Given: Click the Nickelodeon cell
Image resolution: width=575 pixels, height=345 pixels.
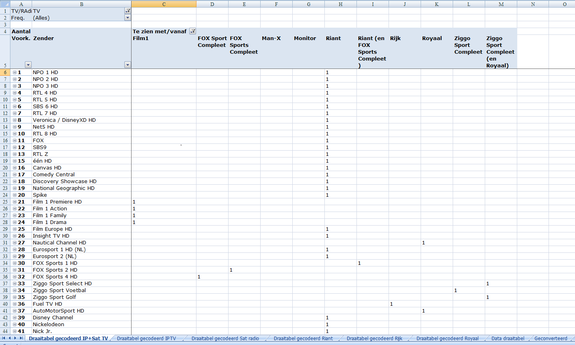Looking at the screenshot, I should pos(81,325).
